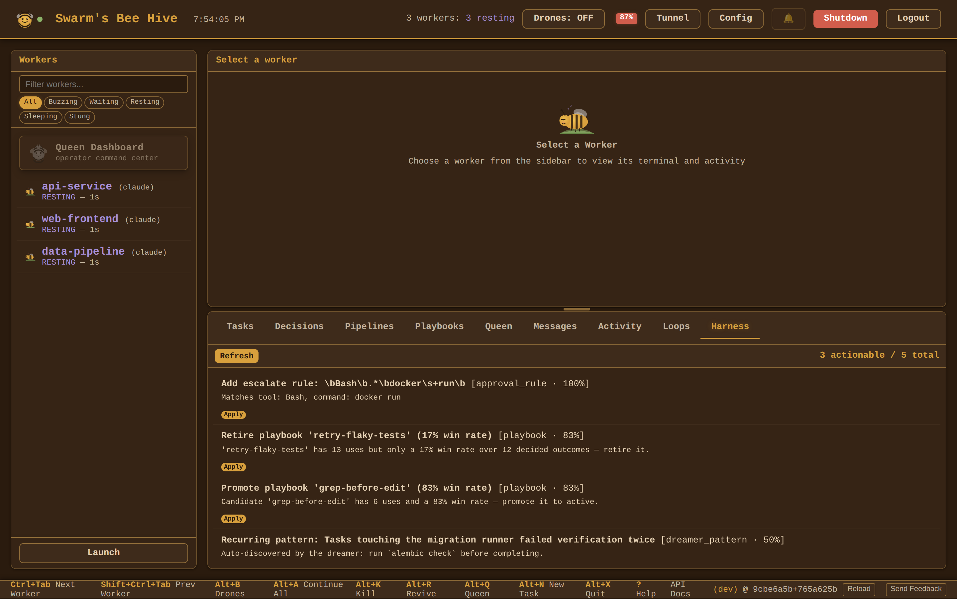Select web-frontend worker
The height and width of the screenshot is (599, 957).
tap(103, 224)
